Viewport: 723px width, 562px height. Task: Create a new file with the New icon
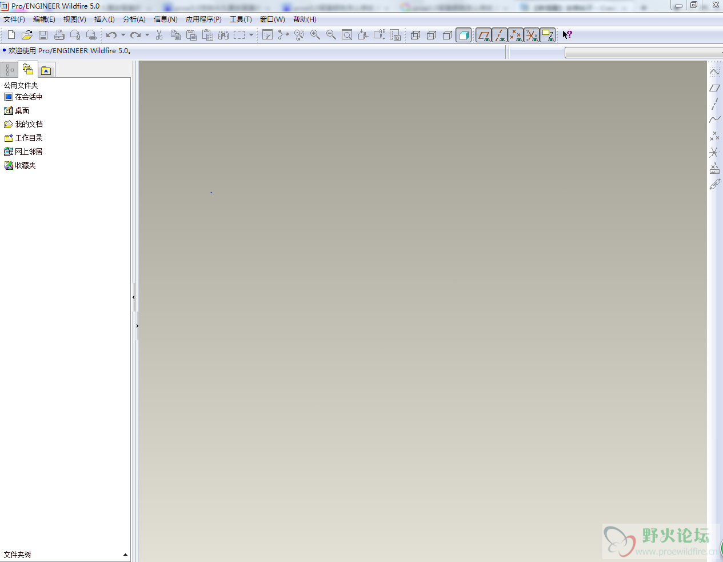pyautogui.click(x=11, y=35)
